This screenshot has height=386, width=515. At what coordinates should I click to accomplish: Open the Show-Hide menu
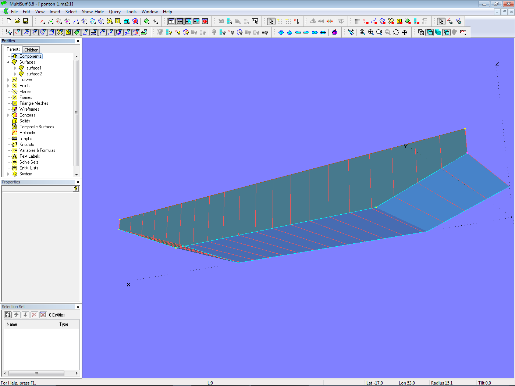click(x=93, y=12)
